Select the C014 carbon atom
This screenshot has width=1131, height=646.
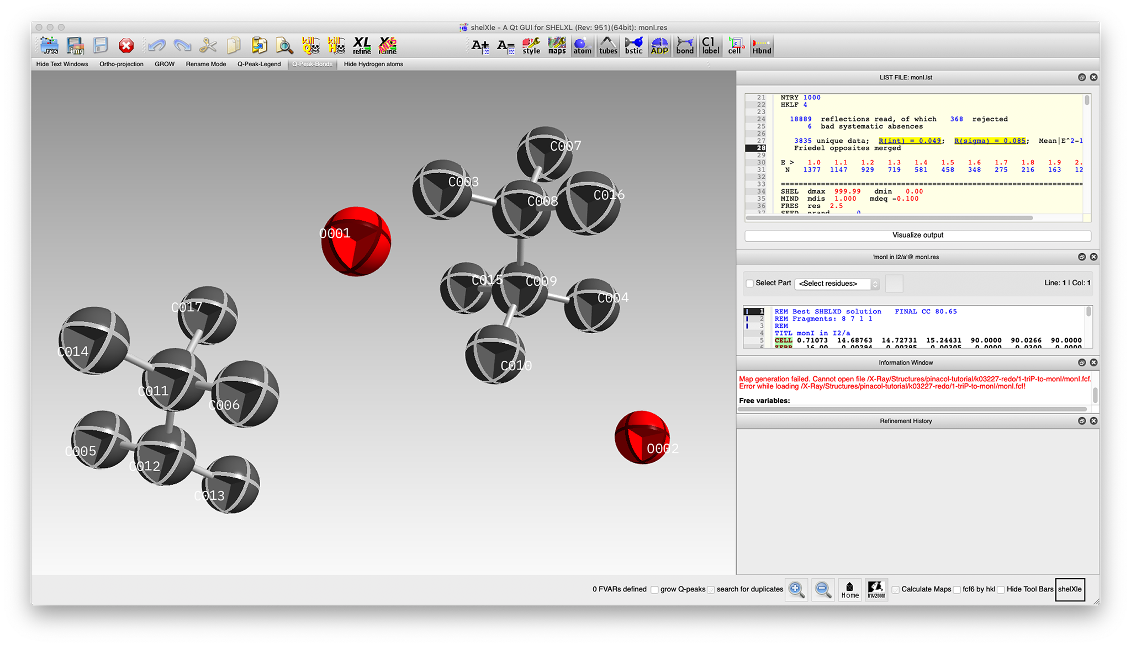point(94,340)
